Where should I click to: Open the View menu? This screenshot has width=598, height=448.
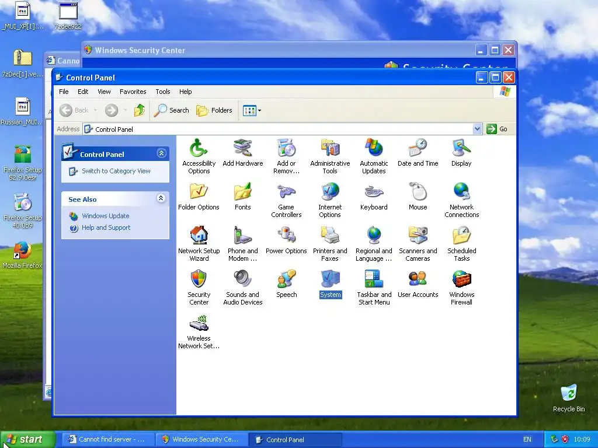(104, 92)
